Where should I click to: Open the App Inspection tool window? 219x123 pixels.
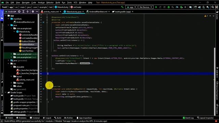coord(84,118)
